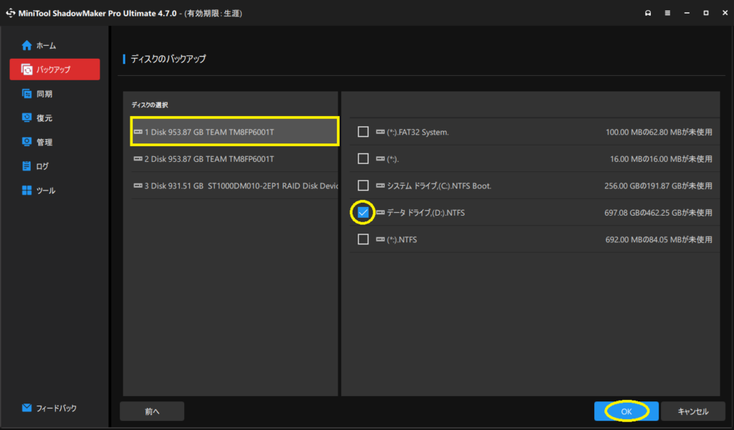Click the restore icon beside 復元
734x430 pixels.
pos(27,118)
